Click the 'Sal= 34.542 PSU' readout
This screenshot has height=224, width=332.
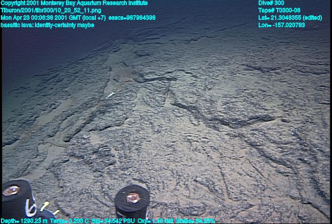point(113,221)
